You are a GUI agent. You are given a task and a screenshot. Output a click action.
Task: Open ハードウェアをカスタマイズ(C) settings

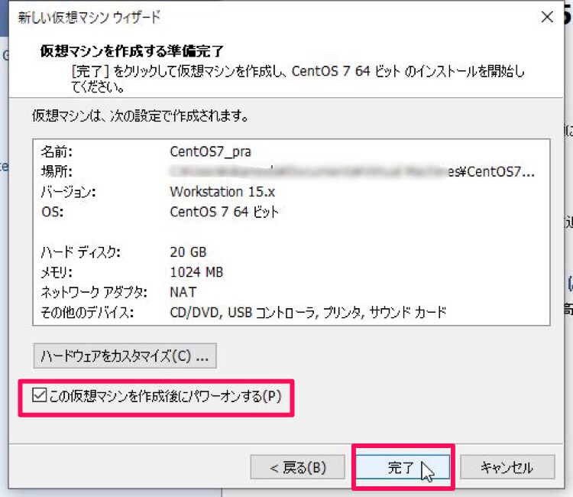(125, 356)
